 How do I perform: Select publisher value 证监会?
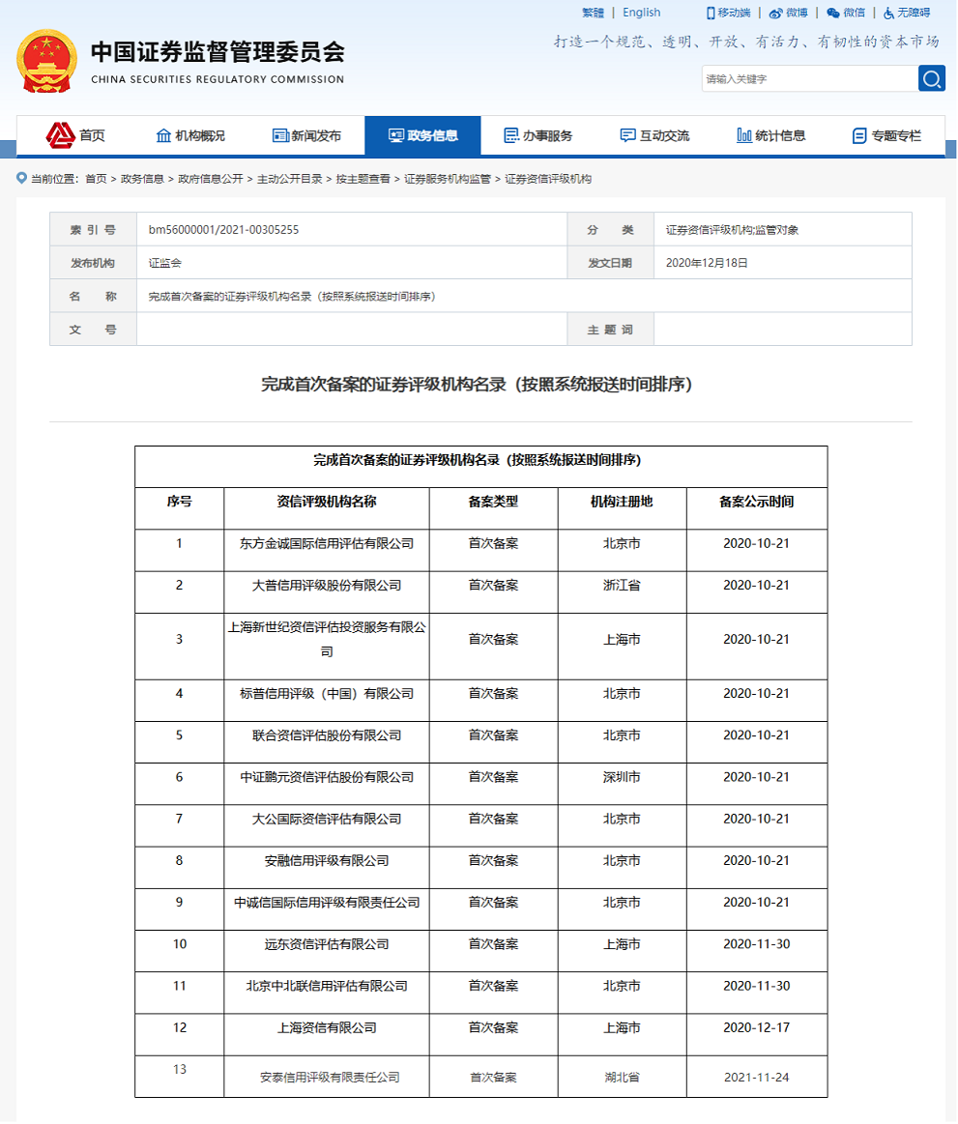tap(165, 262)
